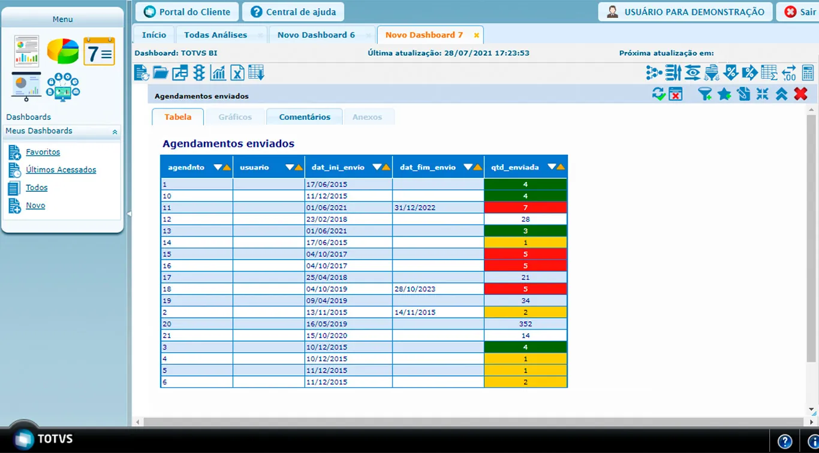819x453 pixels.
Task: Click the Portal do Cliente button
Action: (x=187, y=12)
